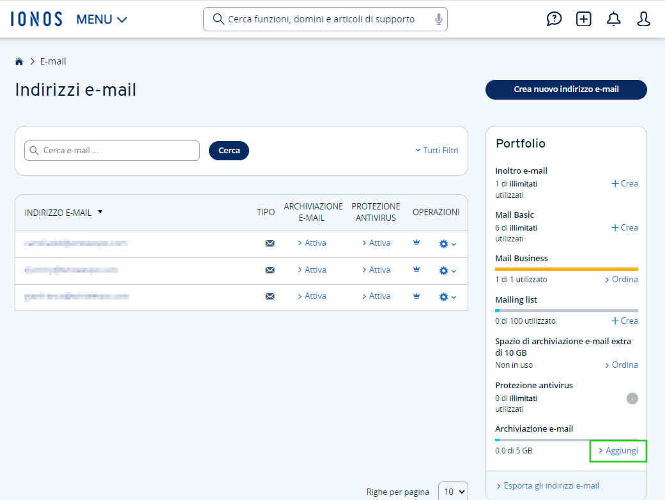The width and height of the screenshot is (665, 500).
Task: Click crown upgrade icon in third row
Action: click(x=417, y=296)
